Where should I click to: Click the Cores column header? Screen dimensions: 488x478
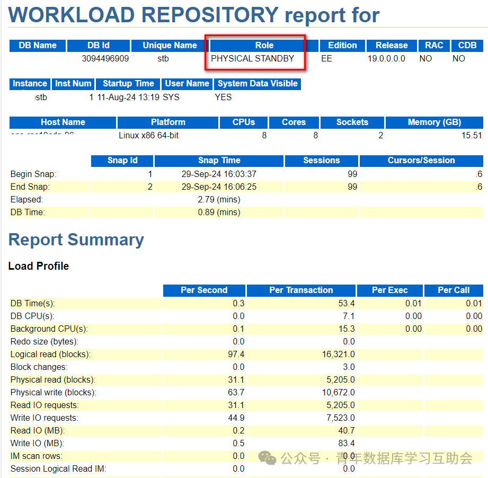point(294,122)
